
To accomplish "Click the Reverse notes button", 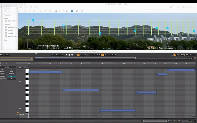I will click(2, 72).
